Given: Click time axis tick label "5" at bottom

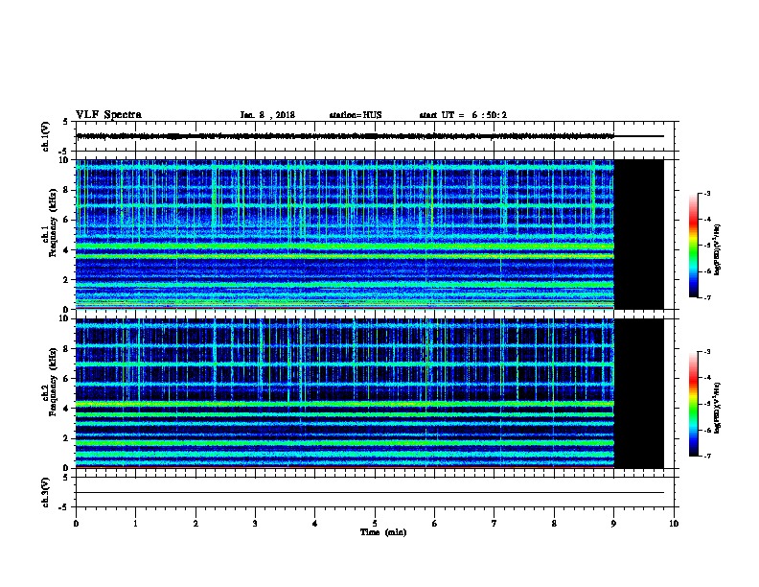Looking at the screenshot, I should pyautogui.click(x=375, y=524).
